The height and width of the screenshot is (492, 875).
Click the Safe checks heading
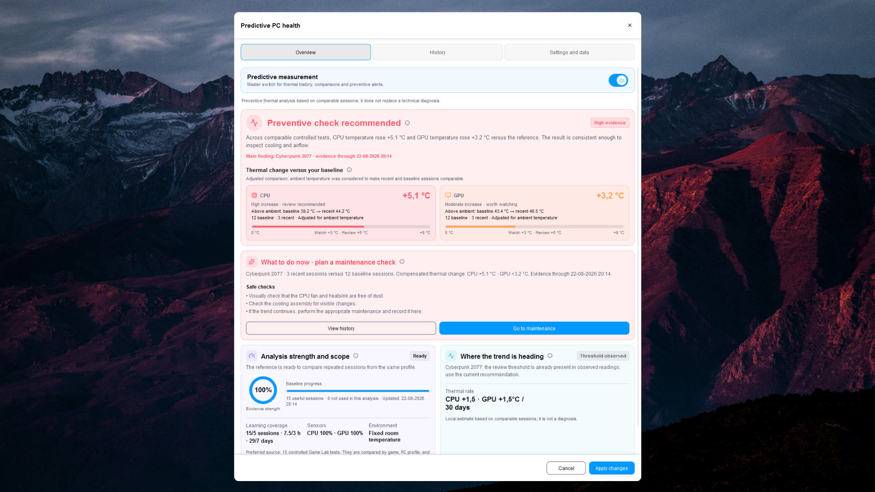pyautogui.click(x=261, y=287)
